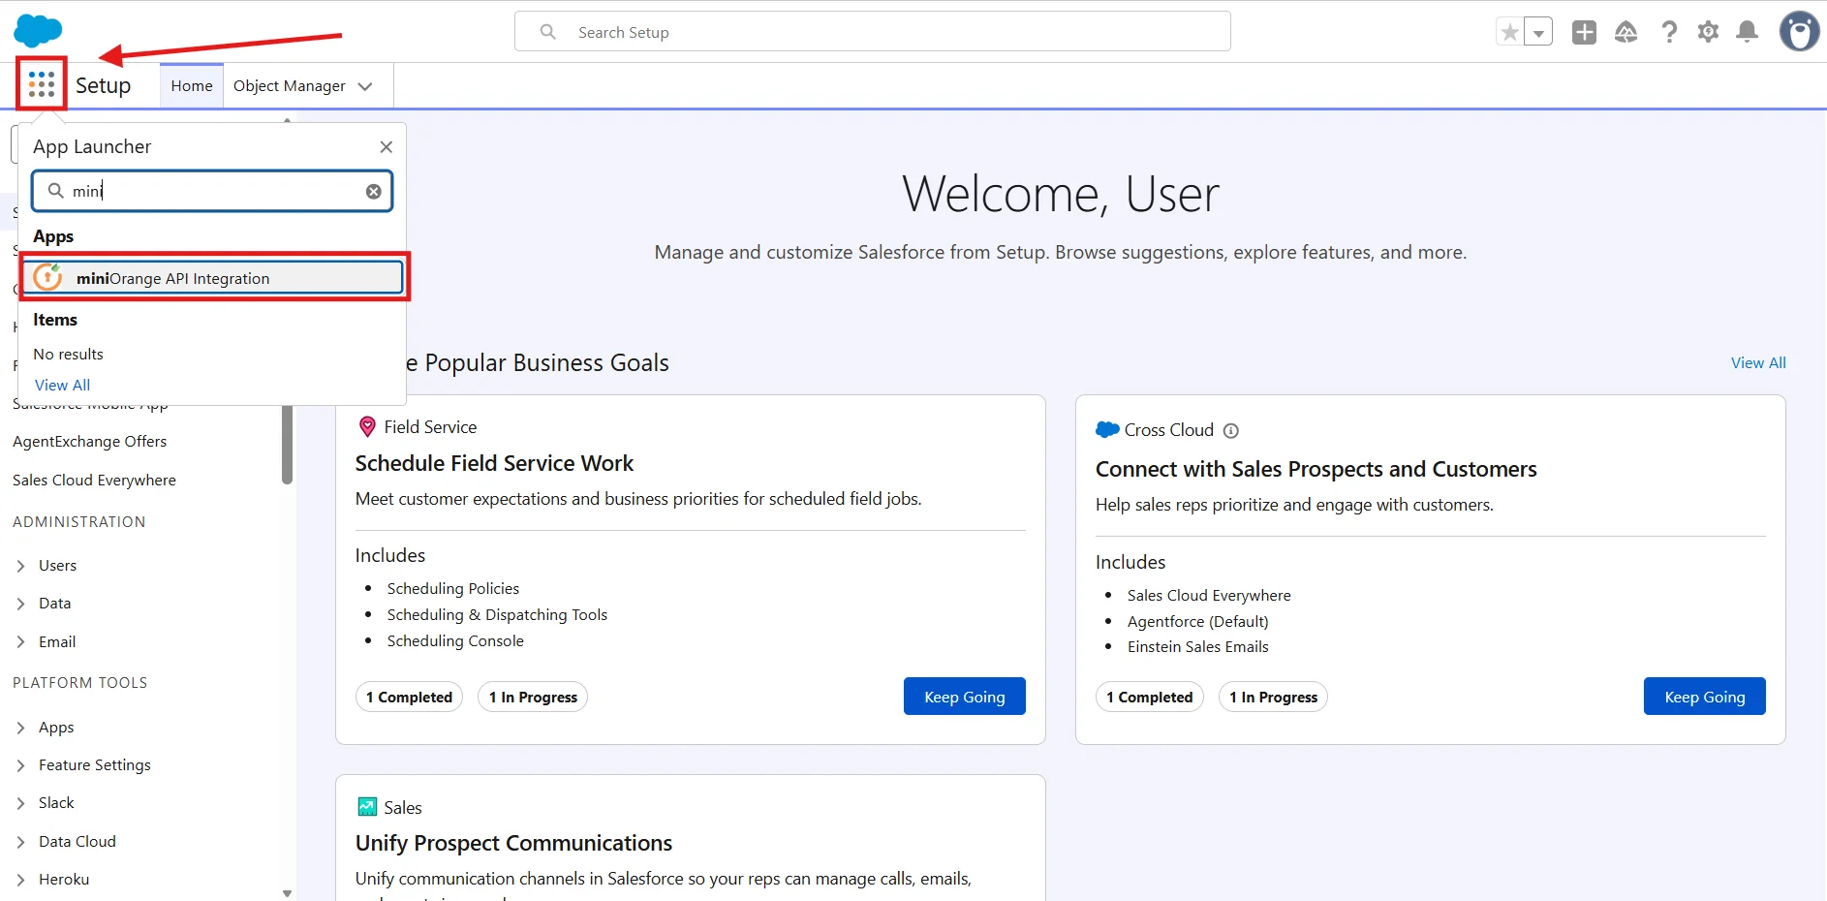Click the sidebar scrollbar thumb
1827x901 pixels.
[287, 444]
